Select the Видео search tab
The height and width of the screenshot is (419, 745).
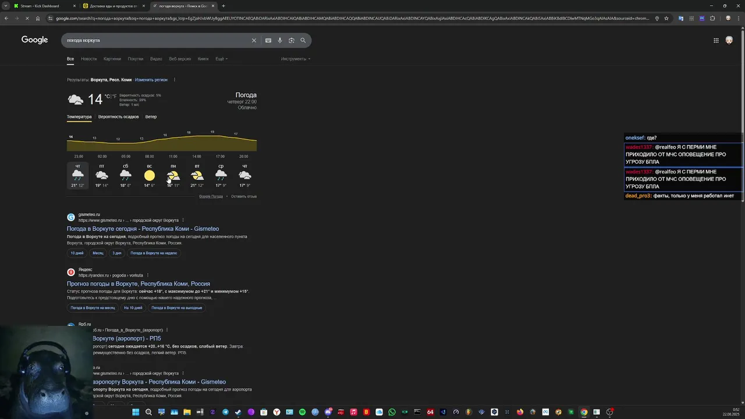156,59
